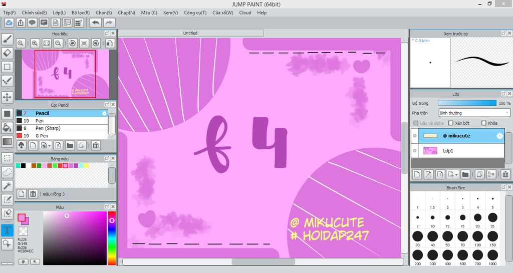Select the Magic Wand tool
Screen dimensions: 513x273
tap(7, 186)
